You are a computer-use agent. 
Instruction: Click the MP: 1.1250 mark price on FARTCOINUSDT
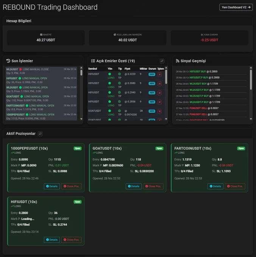point(192,166)
